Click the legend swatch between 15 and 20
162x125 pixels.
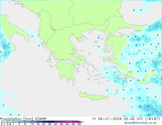pos(40,122)
